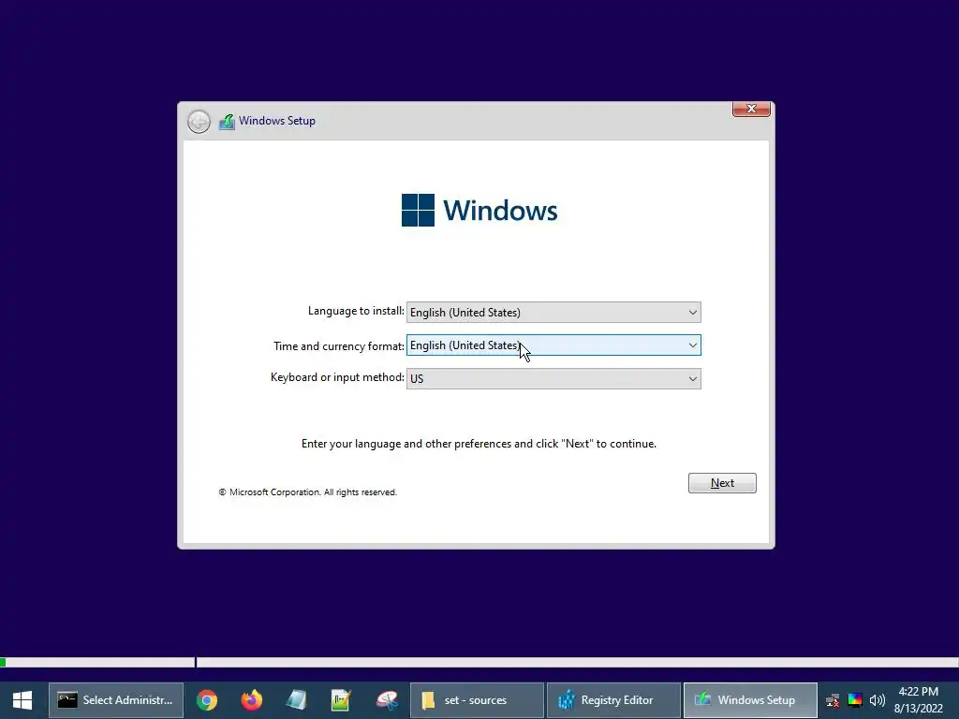Viewport: 959px width, 719px height.
Task: Switch to the Registry Editor window
Action: click(613, 700)
